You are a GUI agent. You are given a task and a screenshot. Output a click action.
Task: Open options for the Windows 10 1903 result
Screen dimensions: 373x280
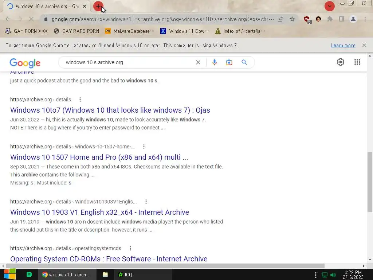[x=146, y=202]
